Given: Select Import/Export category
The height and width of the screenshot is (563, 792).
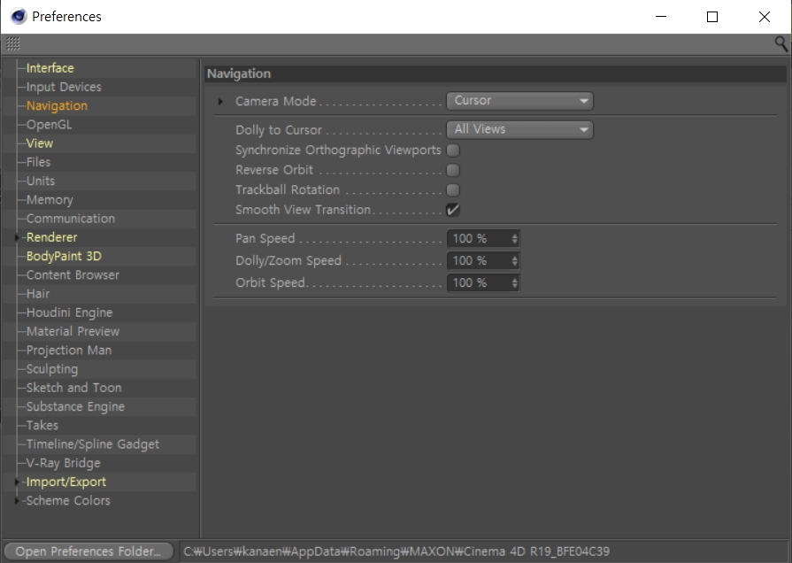Looking at the screenshot, I should pyautogui.click(x=66, y=482).
